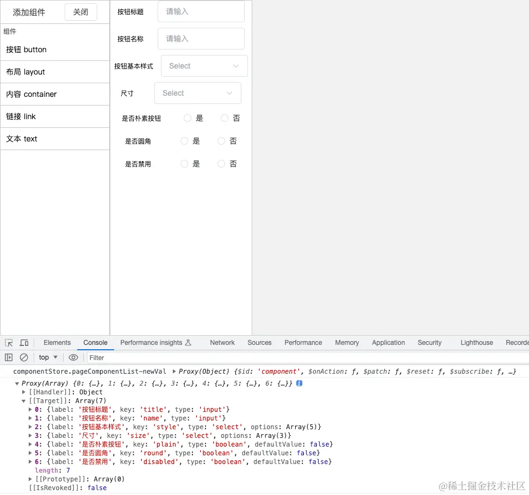The width and height of the screenshot is (529, 495).
Task: Open the Memory tab
Action: (x=347, y=343)
